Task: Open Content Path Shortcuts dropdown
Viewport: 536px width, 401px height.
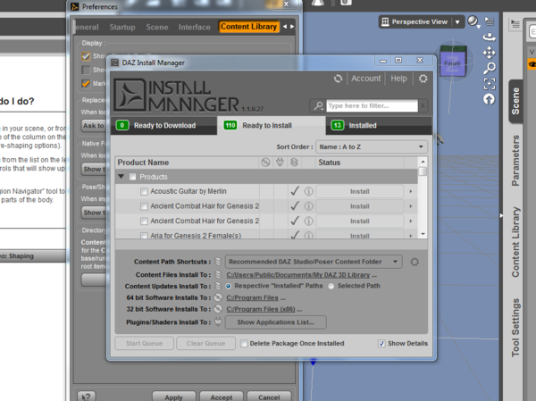Action: [x=314, y=262]
